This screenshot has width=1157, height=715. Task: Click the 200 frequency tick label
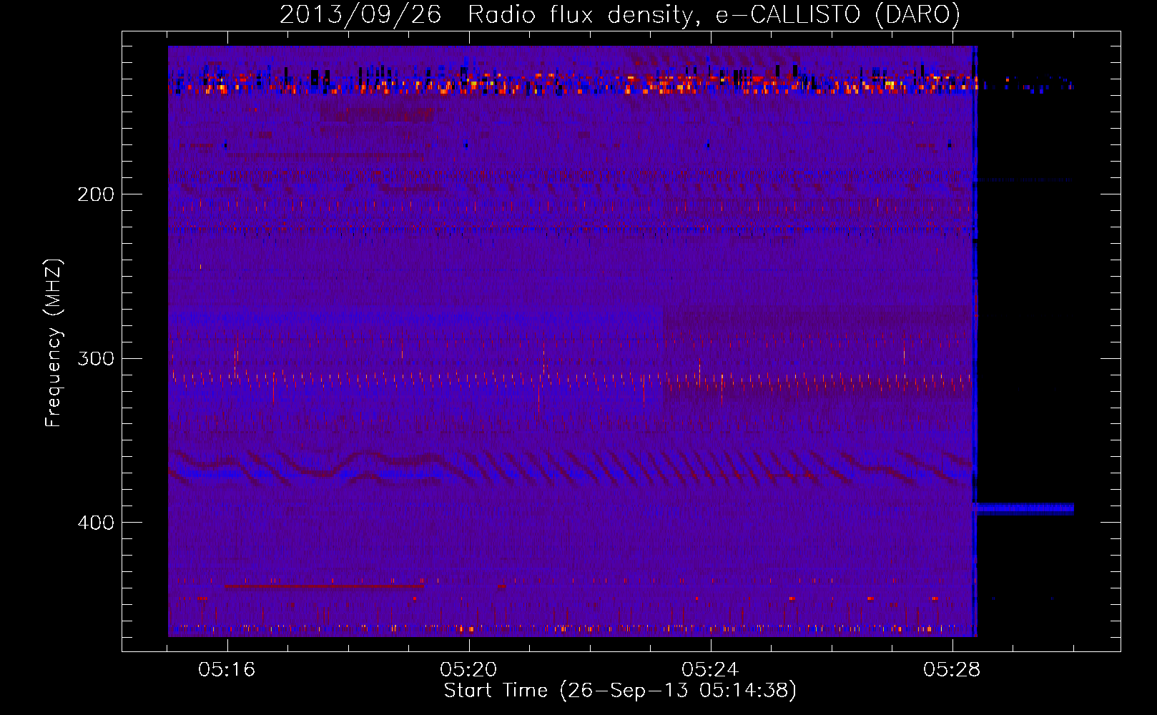point(96,194)
